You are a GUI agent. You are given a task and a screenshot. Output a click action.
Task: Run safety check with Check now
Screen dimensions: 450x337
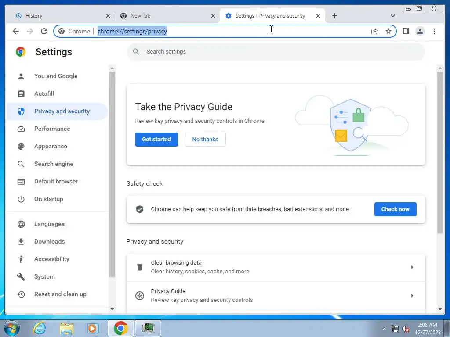pyautogui.click(x=395, y=209)
